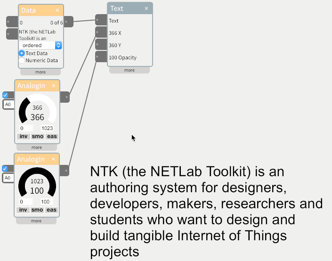The image size is (332, 261).
Task: Select the Text Data radio option
Action: 22,53
